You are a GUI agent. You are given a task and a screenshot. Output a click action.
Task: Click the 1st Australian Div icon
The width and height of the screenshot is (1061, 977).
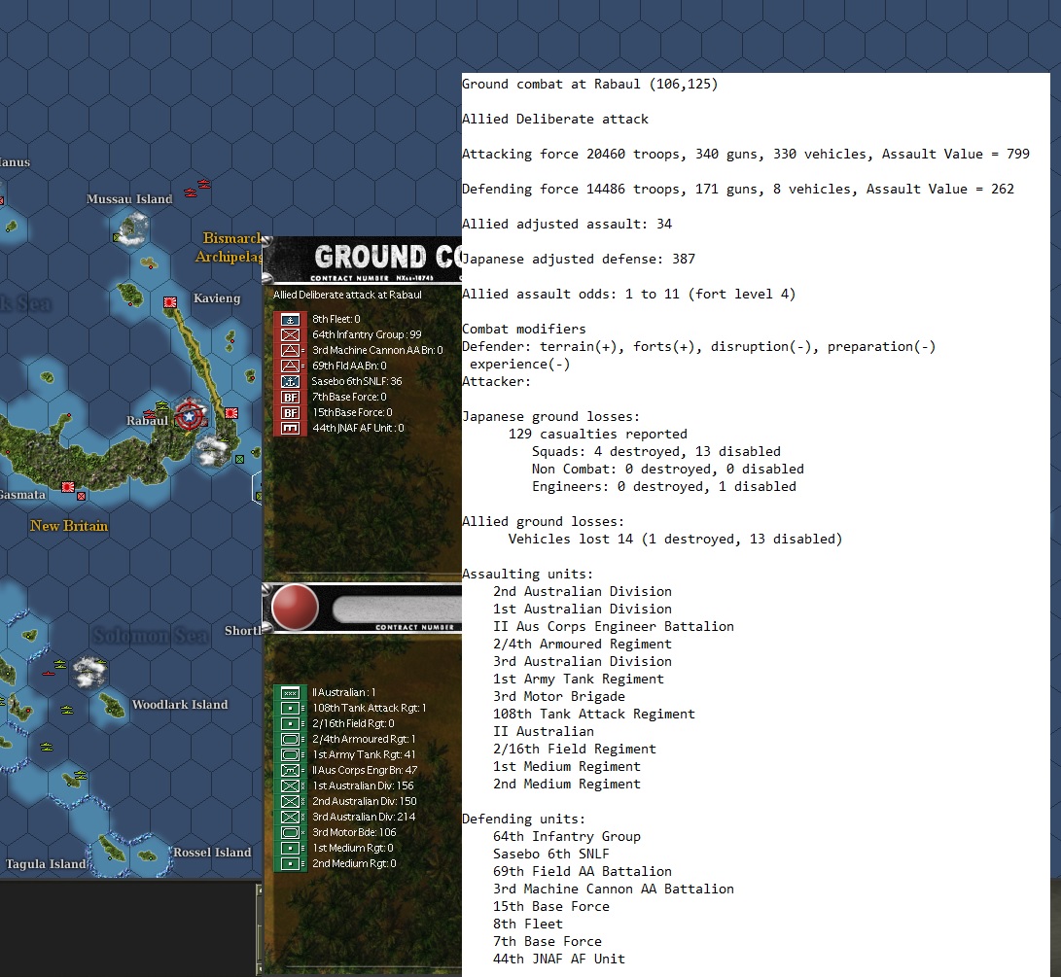point(290,786)
